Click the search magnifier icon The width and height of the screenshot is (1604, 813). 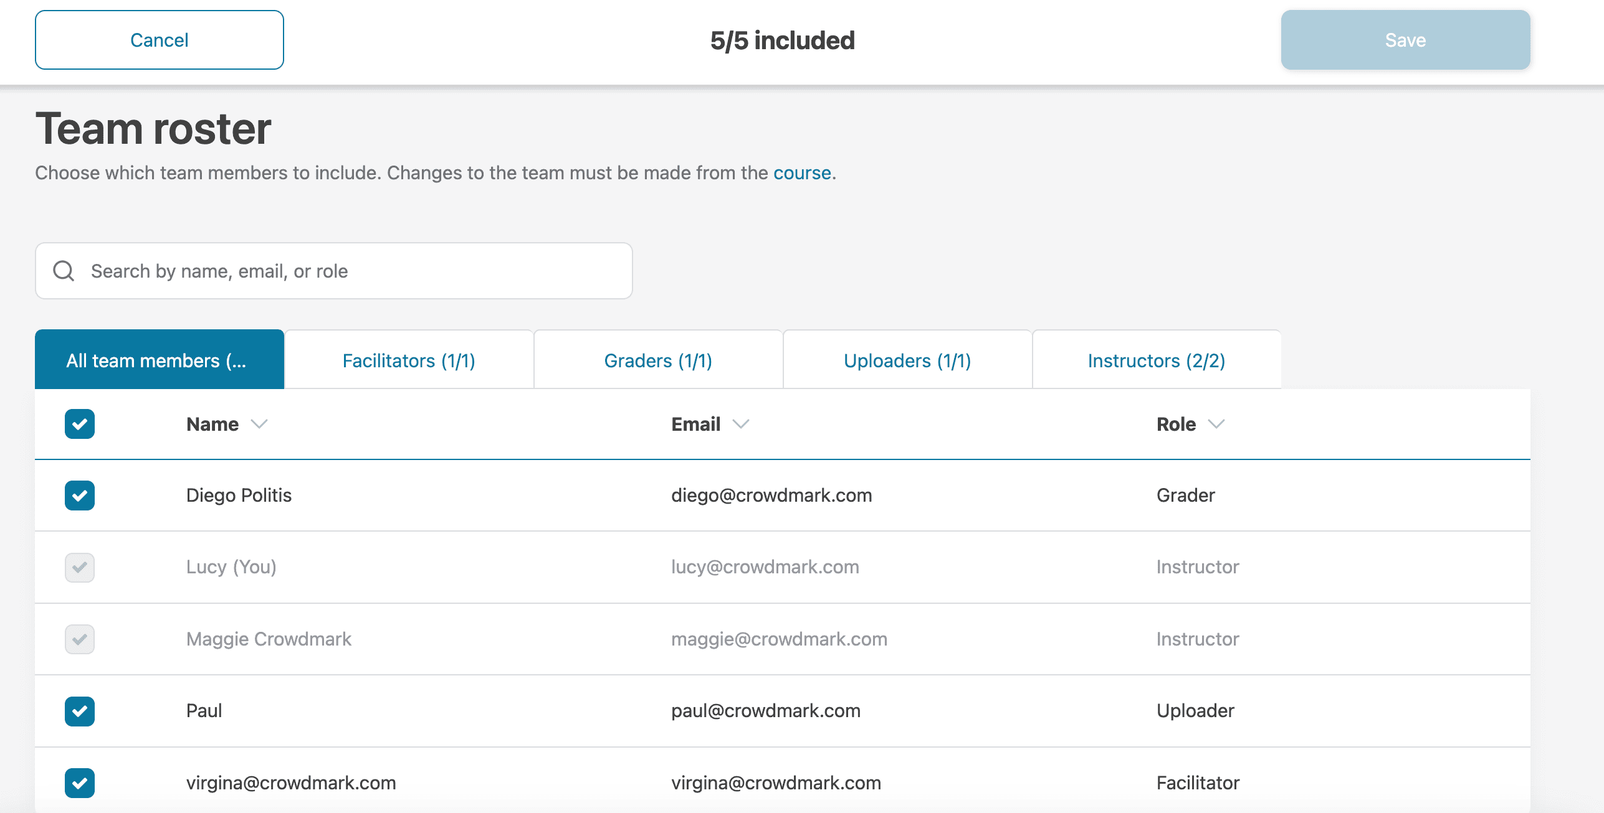(x=64, y=271)
